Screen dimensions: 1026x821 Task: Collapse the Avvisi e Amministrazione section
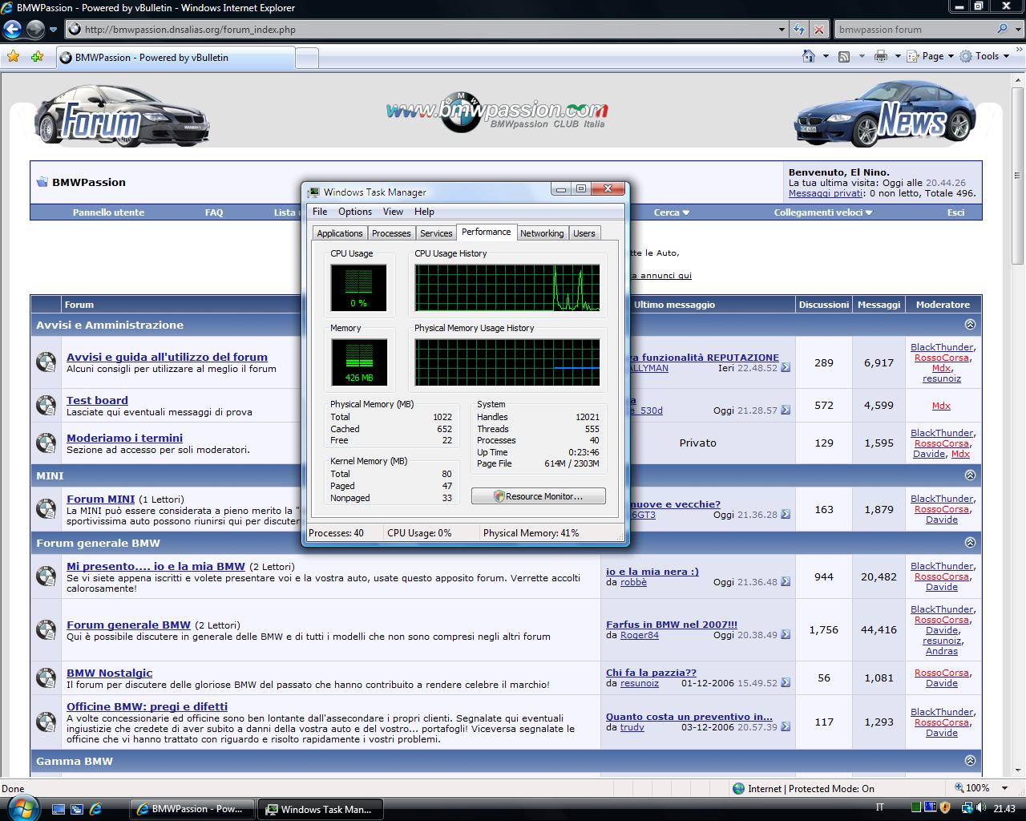click(970, 325)
